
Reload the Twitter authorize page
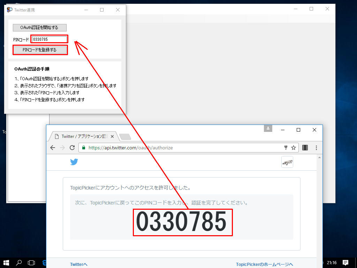[72, 148]
